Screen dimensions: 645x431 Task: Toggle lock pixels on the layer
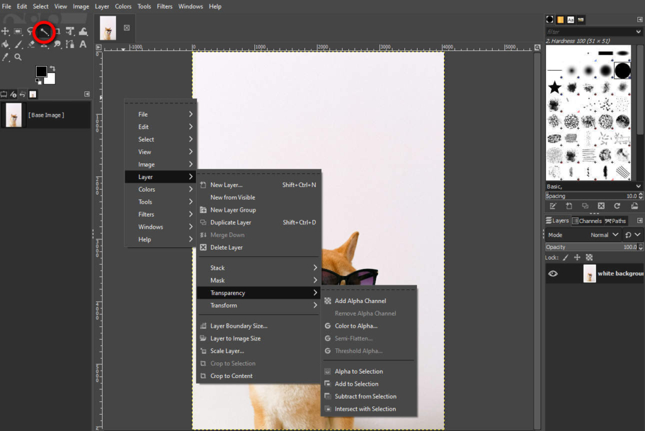[565, 258]
